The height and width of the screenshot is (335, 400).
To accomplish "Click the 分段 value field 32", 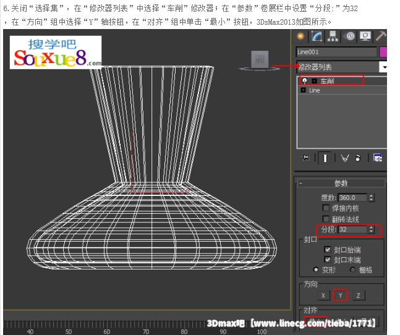I will 352,229.
